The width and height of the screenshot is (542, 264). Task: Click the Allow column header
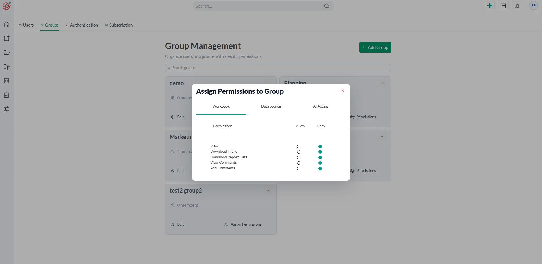point(300,126)
